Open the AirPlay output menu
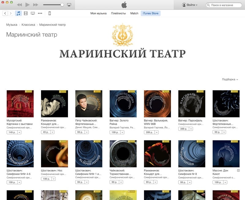 click(69, 5)
